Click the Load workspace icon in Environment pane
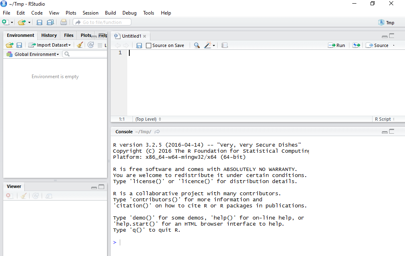This screenshot has width=405, height=256. 10,45
